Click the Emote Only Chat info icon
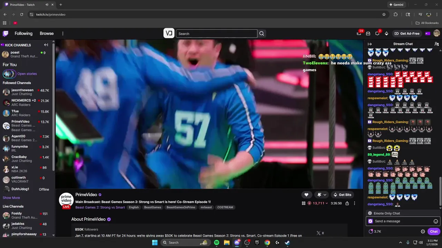 click(x=370, y=213)
